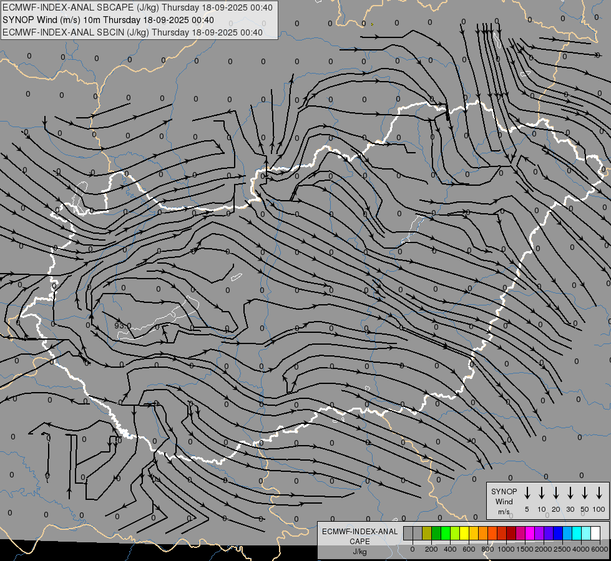Click the '50' label in wind legend
Viewport: 611px width, 561px height.
pyautogui.click(x=585, y=509)
